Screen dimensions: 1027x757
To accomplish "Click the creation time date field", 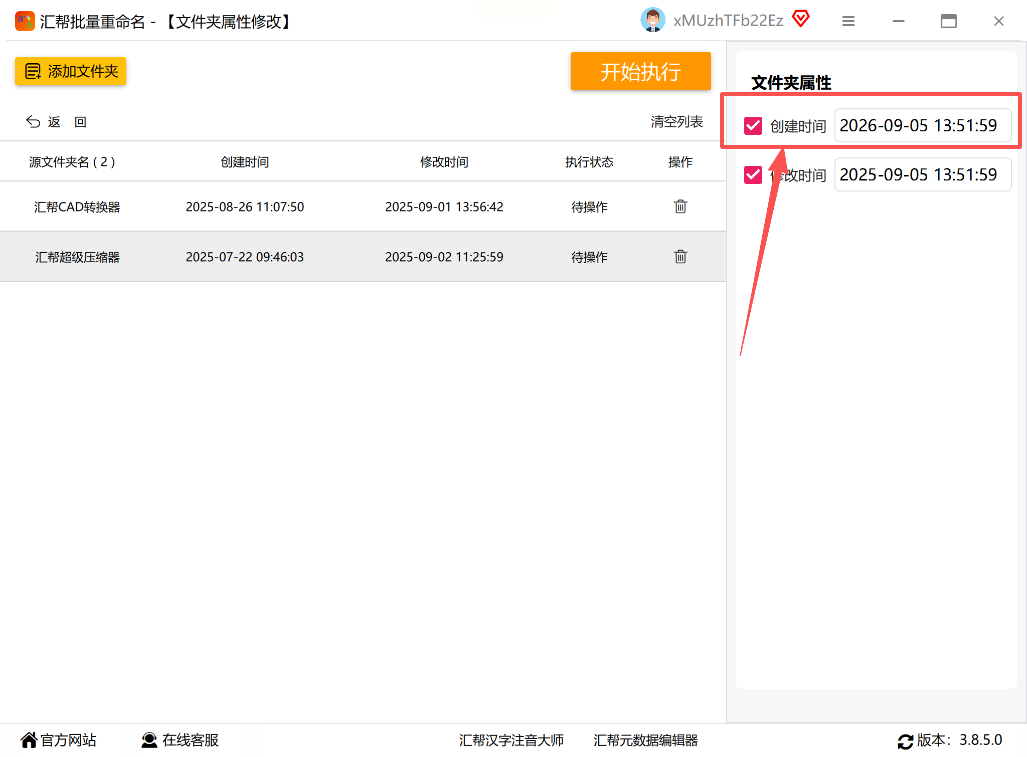I will click(x=922, y=125).
